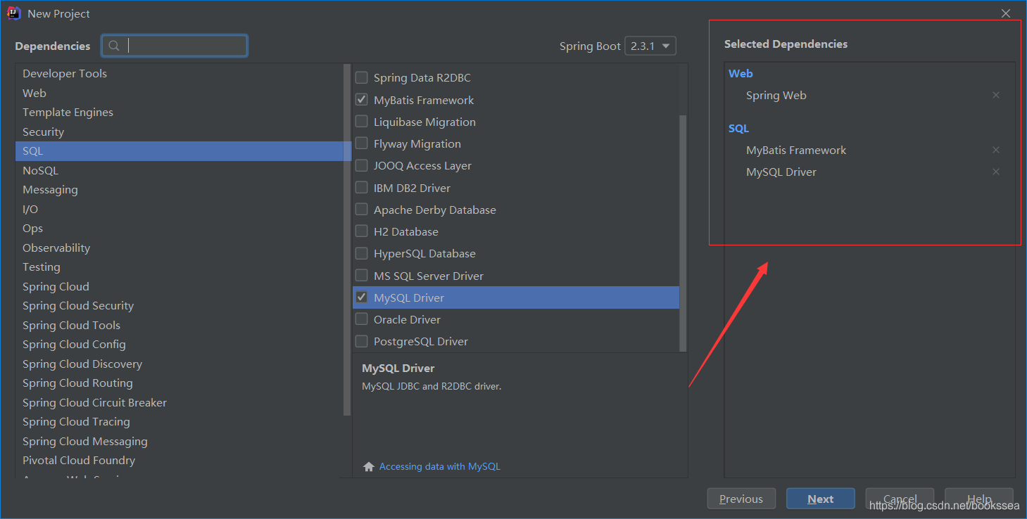This screenshot has width=1027, height=519.
Task: Click the search magnifier icon
Action: [x=114, y=46]
